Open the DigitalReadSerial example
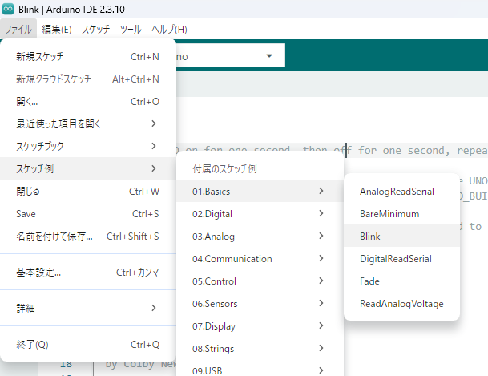The image size is (488, 376). click(x=401, y=259)
